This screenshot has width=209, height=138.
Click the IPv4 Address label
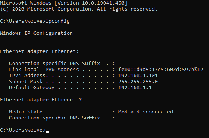[28, 76]
